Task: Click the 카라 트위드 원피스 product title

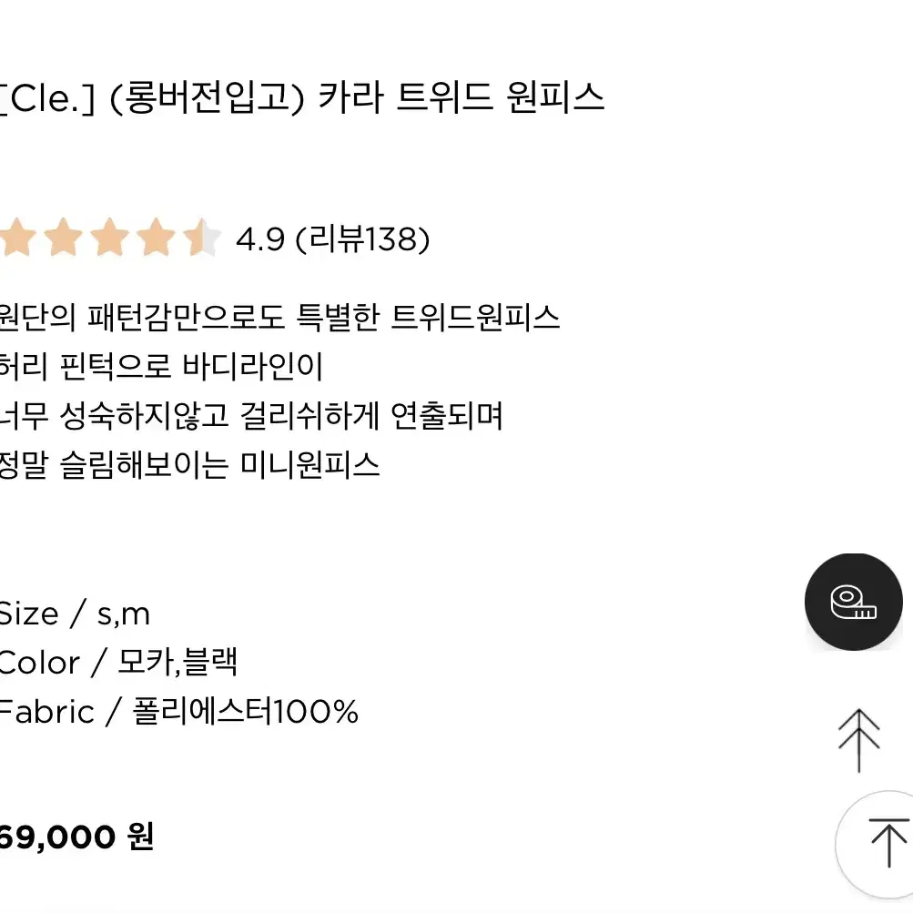Action: [x=462, y=96]
